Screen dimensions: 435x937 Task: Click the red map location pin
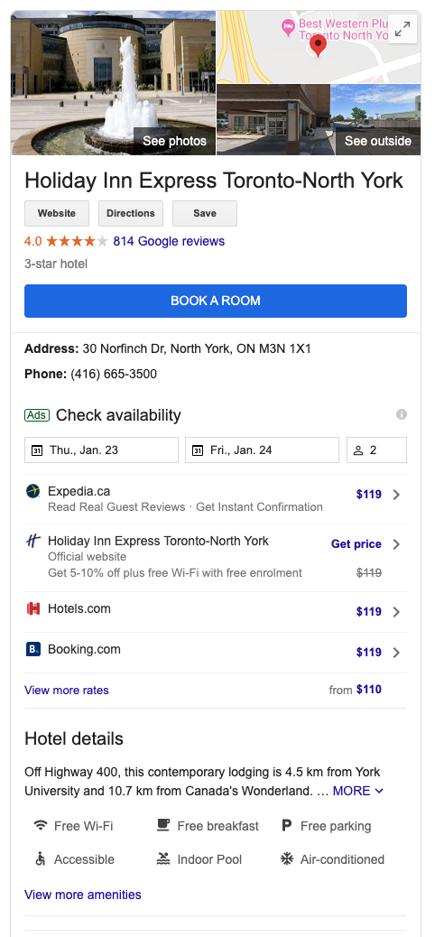(x=319, y=45)
